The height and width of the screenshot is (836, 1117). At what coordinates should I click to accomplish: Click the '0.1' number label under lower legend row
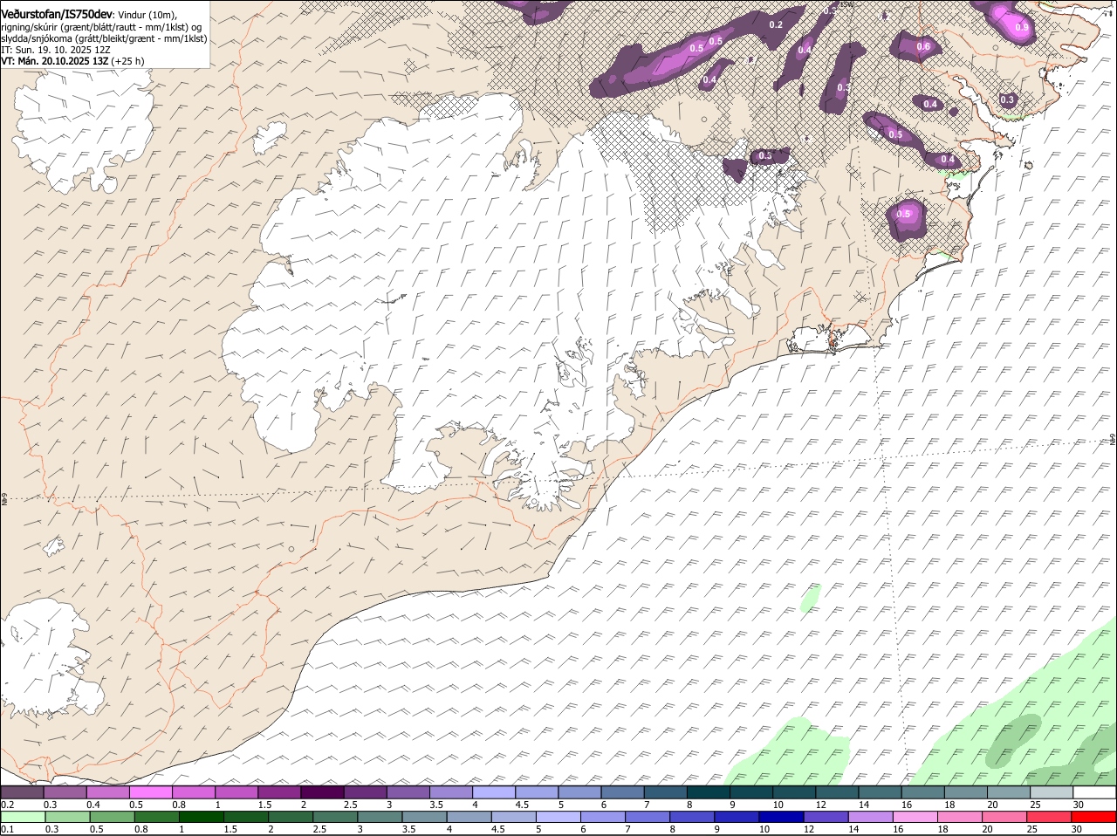(x=8, y=829)
